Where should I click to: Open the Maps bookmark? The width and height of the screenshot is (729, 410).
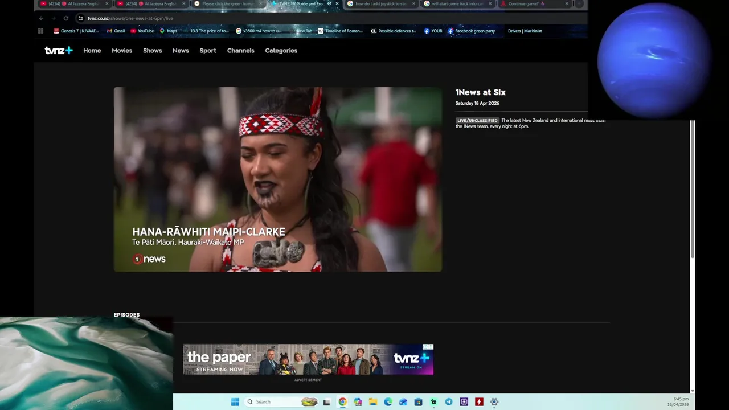(x=169, y=31)
